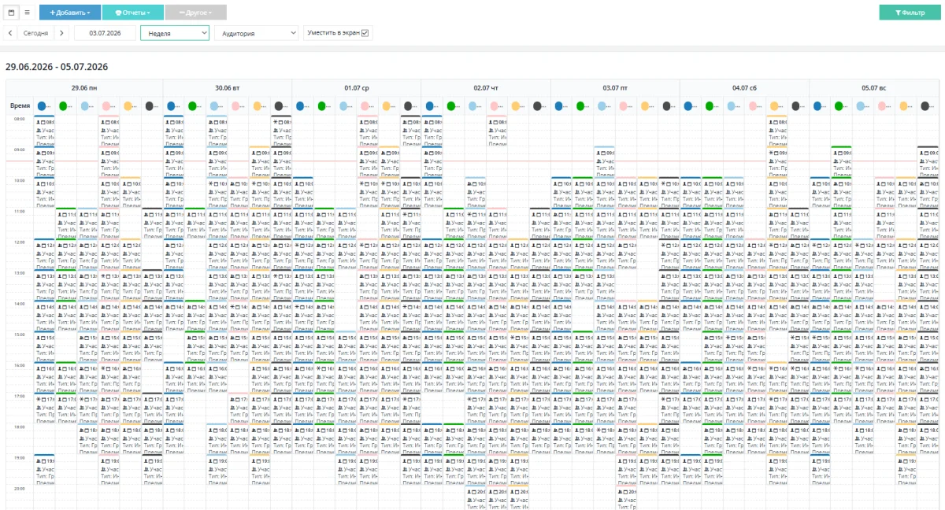The width and height of the screenshot is (945, 510).
Task: Go to next week arrow
Action: (62, 33)
